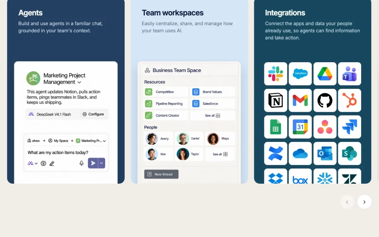Image resolution: width=379 pixels, height=237 pixels.
Task: Click the chat input 'What are my action items today?'
Action: (x=58, y=153)
